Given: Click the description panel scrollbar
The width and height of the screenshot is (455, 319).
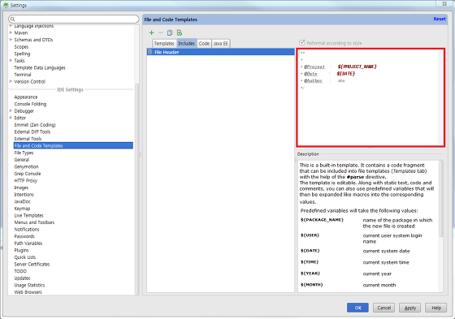Looking at the screenshot, I should (441, 199).
